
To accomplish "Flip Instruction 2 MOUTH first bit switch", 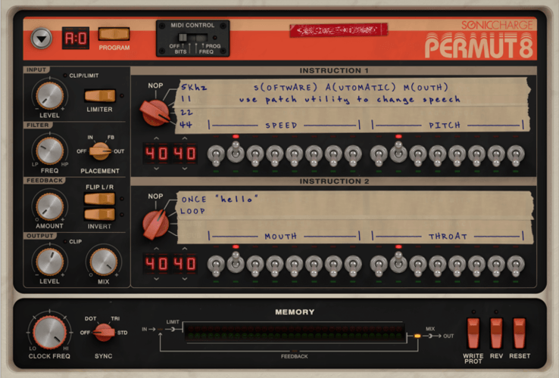I will [216, 265].
